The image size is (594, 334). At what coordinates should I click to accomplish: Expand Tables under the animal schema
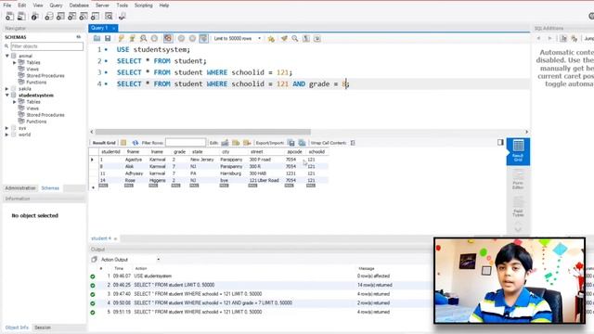(x=15, y=62)
